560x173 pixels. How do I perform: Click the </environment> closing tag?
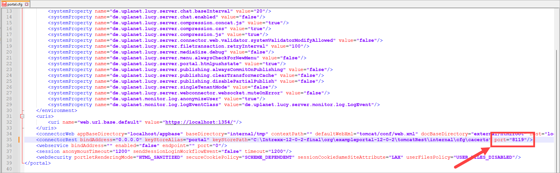click(x=56, y=110)
